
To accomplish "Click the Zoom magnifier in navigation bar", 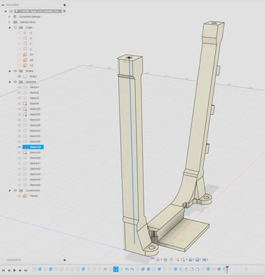I will [177, 260].
